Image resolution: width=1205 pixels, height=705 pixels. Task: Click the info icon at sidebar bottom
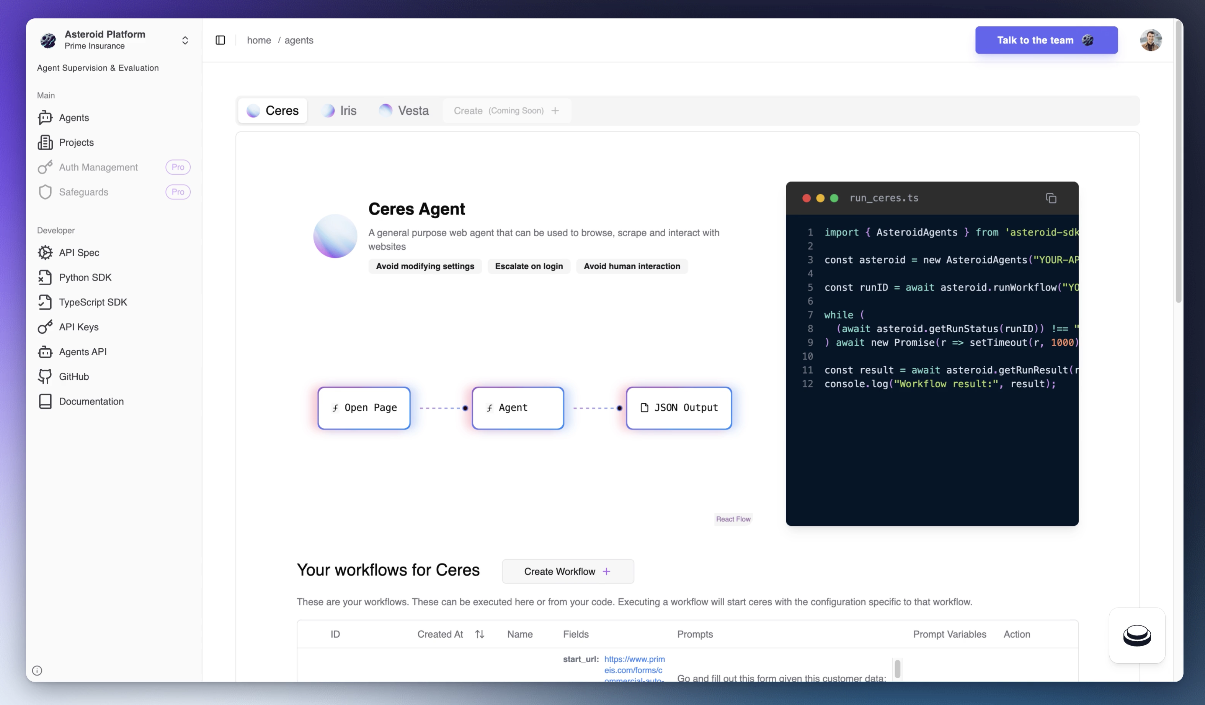pos(37,671)
